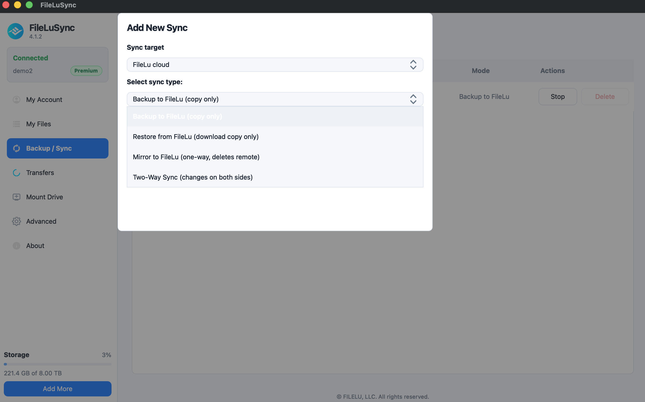Click the My Files list icon
This screenshot has width=645, height=402.
pos(17,124)
